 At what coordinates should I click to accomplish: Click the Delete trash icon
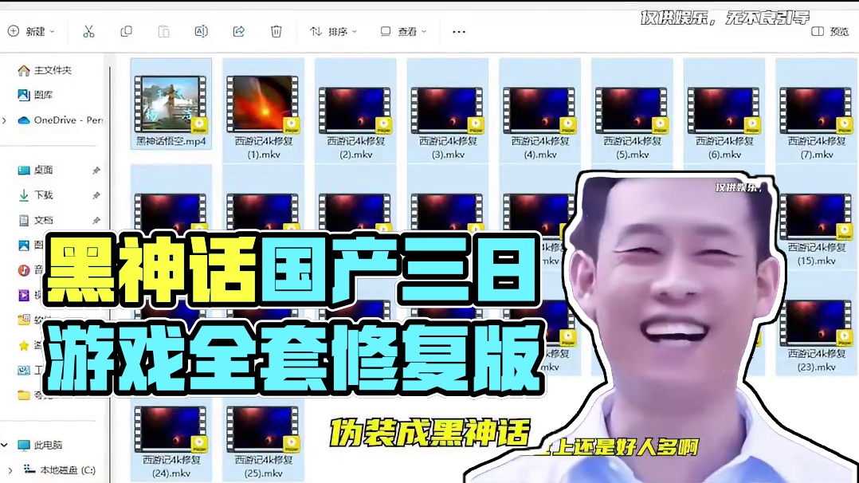point(276,30)
